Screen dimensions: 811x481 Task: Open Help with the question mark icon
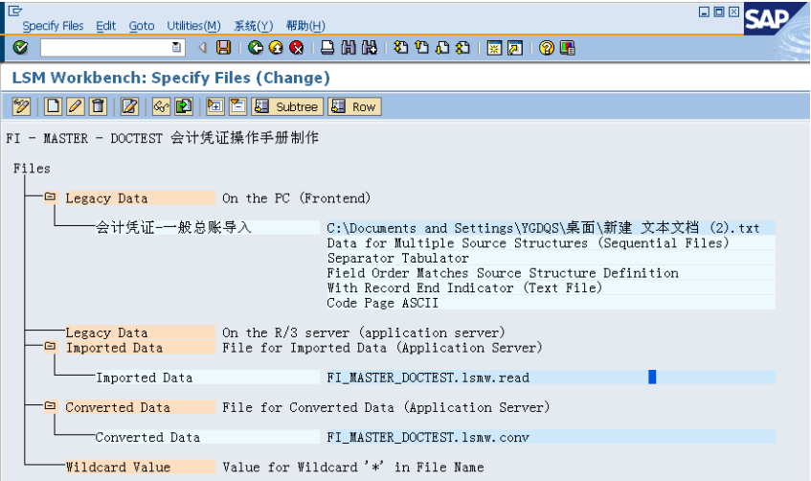point(547,48)
